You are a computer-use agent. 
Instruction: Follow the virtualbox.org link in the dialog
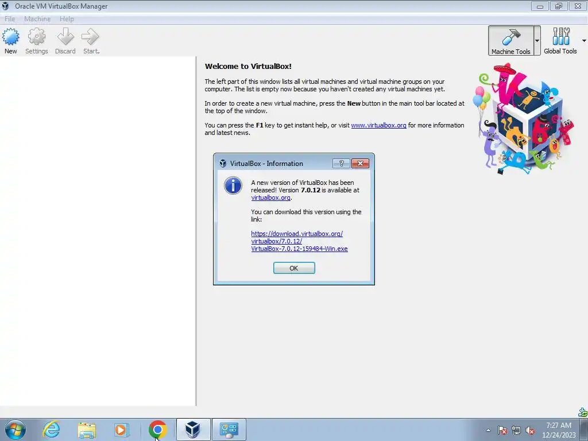[270, 198]
